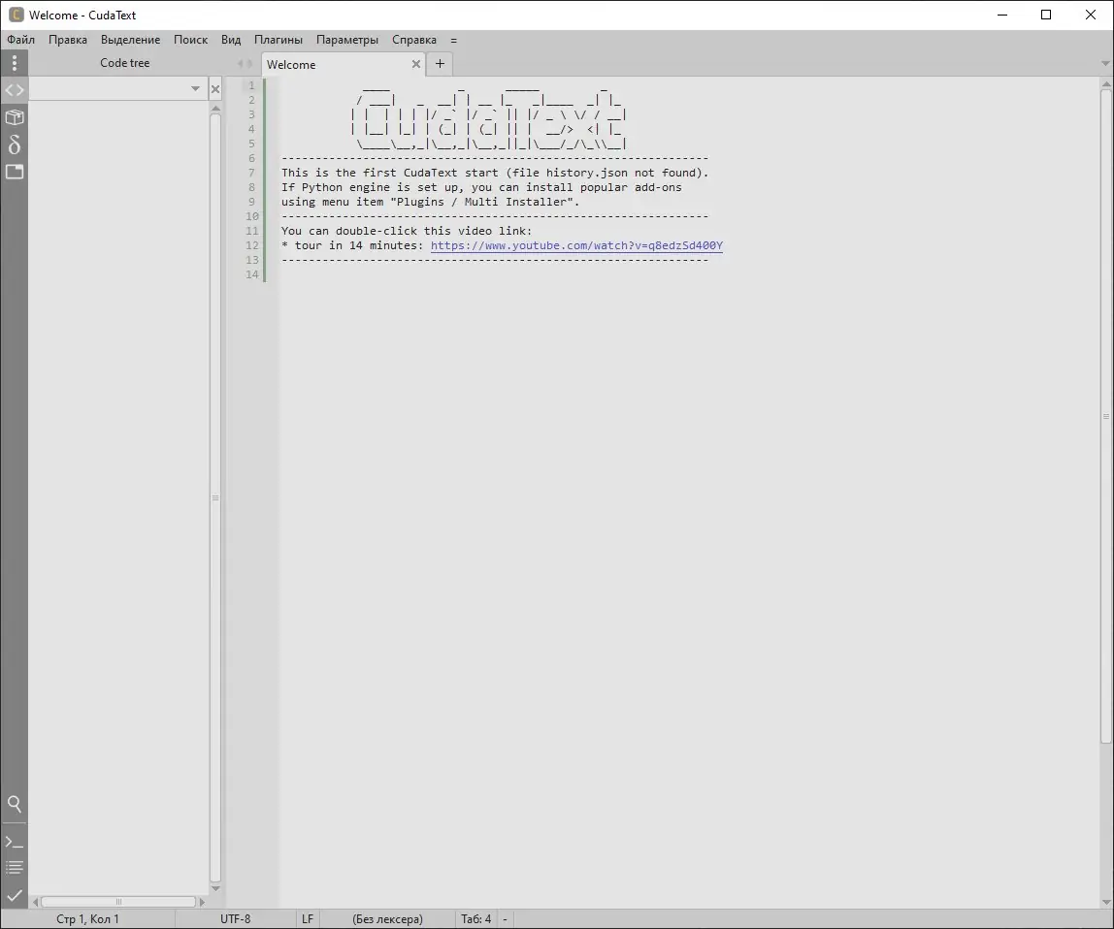Open the Вид menu
This screenshot has height=929, width=1114.
(231, 40)
